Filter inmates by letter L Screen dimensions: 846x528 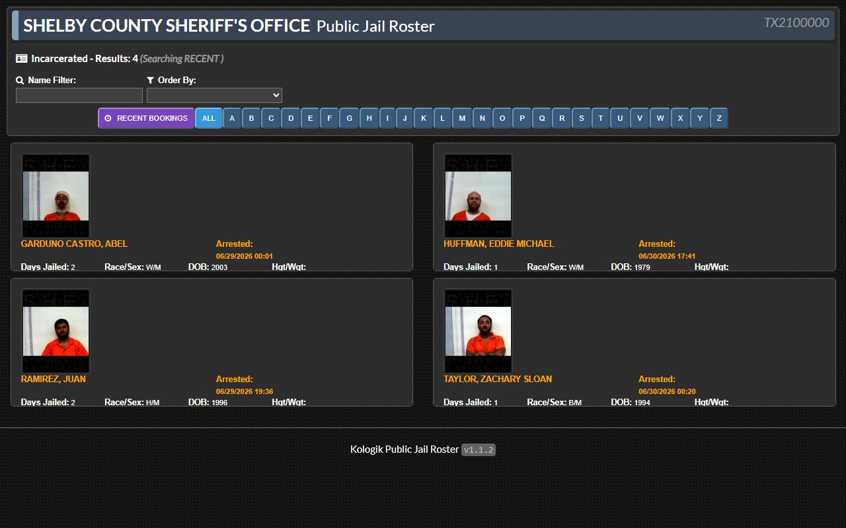coord(443,118)
